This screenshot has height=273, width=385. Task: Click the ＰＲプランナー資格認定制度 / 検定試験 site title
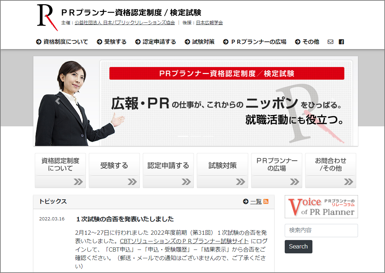tap(131, 12)
